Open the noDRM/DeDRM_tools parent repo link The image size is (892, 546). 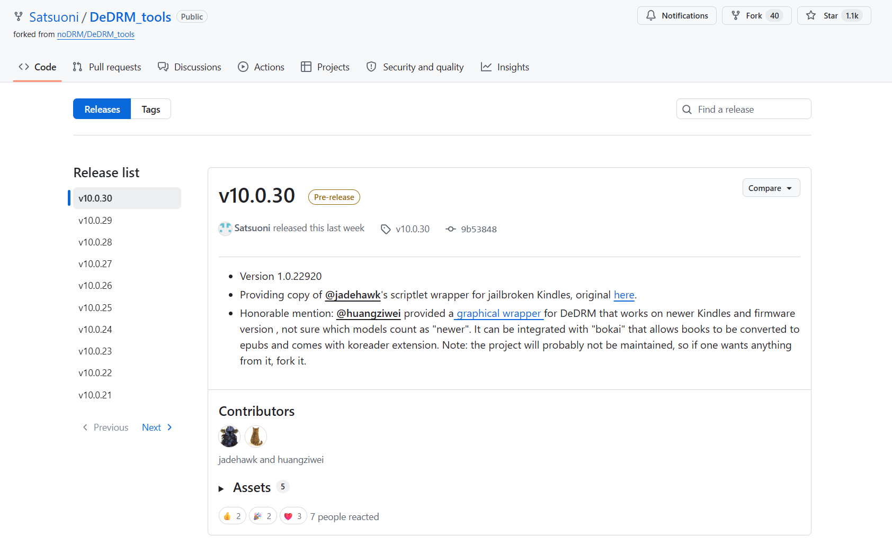96,34
